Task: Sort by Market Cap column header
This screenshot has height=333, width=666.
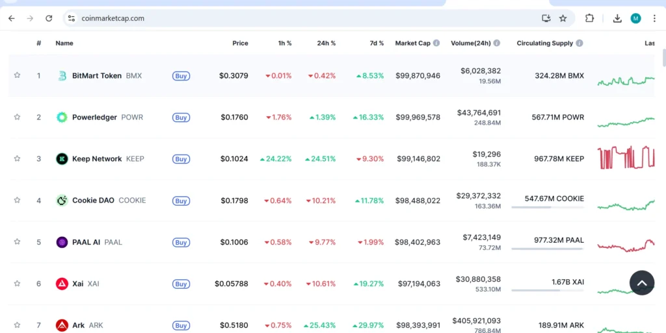Action: pyautogui.click(x=412, y=43)
